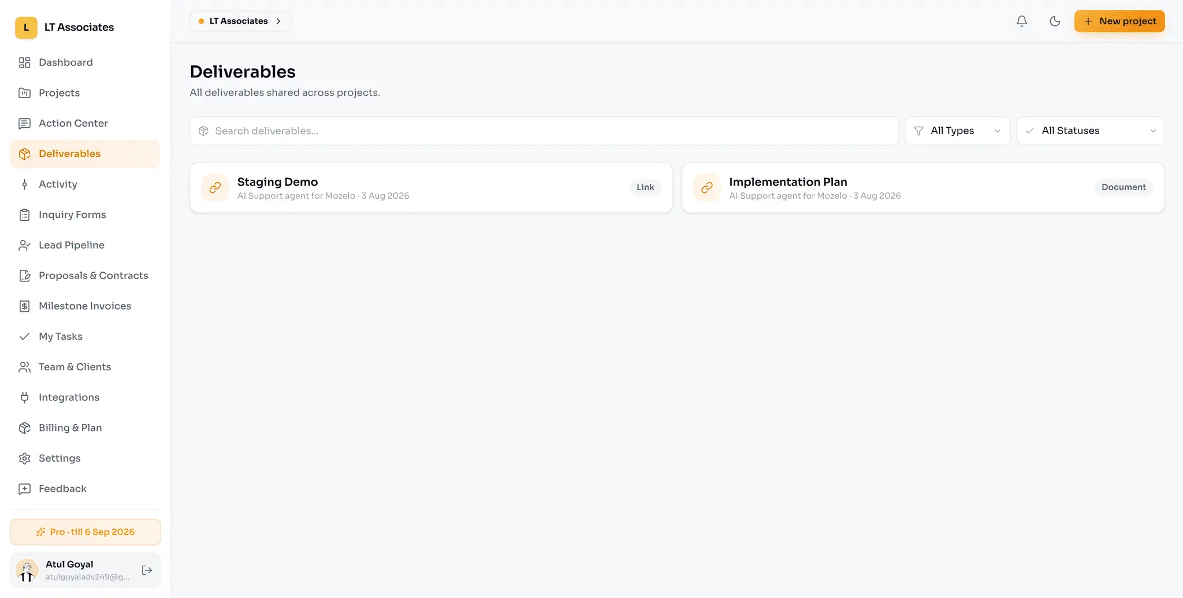Click the Deliverables package icon in the sidebar
The width and height of the screenshot is (1183, 598).
24,154
